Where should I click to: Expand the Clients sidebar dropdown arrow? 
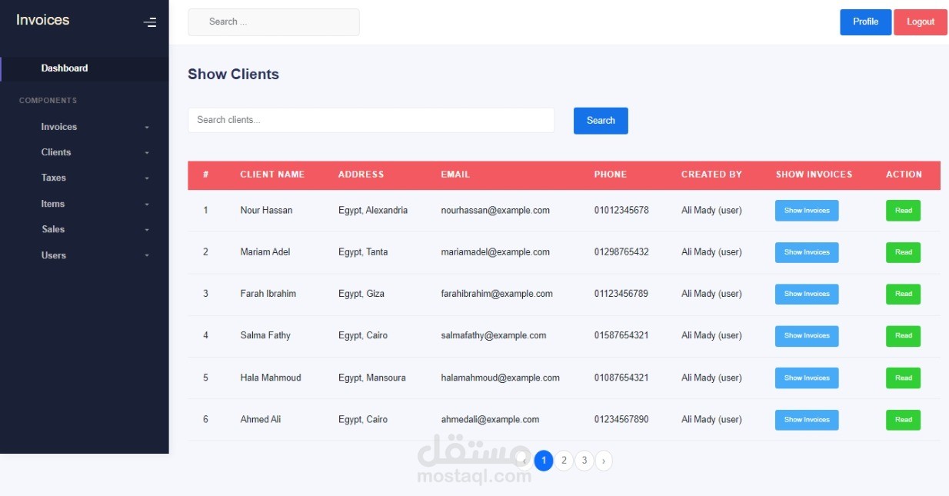(146, 151)
